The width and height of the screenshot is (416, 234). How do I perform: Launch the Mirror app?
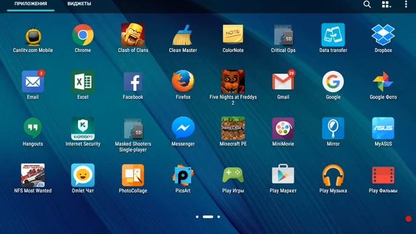coord(333,129)
